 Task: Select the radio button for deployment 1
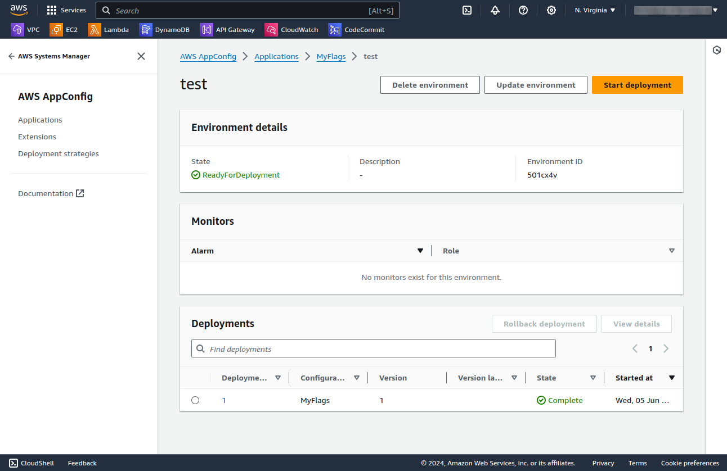pyautogui.click(x=195, y=400)
